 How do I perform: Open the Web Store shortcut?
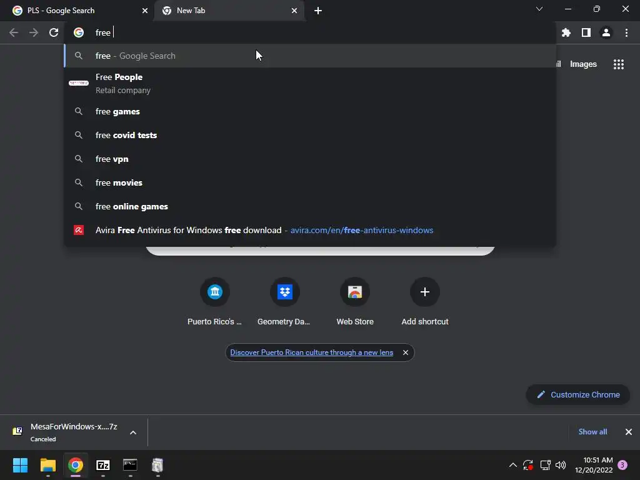pos(355,302)
